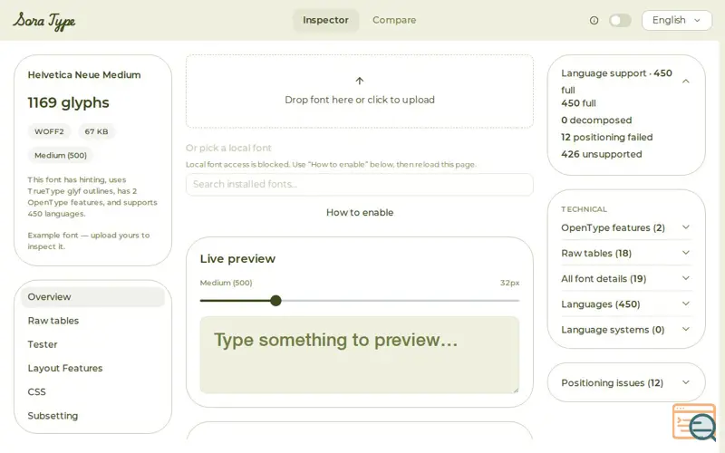Click the Helvetica Neue Medium title
This screenshot has width=725, height=453.
(x=84, y=75)
